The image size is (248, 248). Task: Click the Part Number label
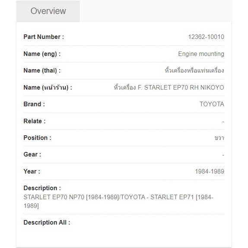pos(44,37)
